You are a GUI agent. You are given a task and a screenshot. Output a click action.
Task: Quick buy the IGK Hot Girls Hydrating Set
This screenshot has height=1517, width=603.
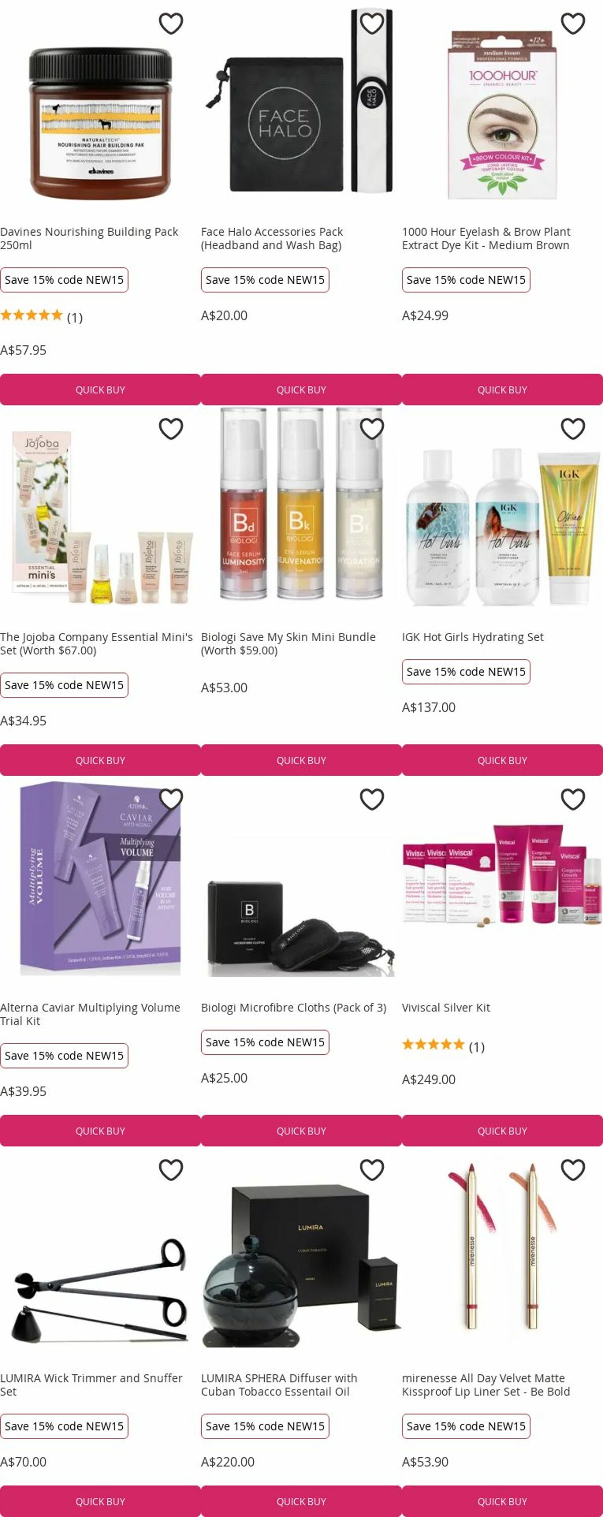pos(502,760)
